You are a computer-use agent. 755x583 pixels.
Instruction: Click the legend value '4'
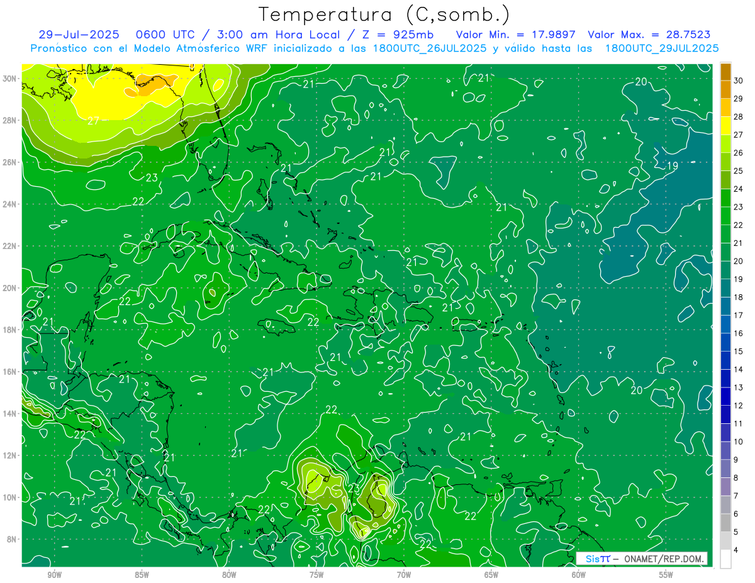coord(736,550)
